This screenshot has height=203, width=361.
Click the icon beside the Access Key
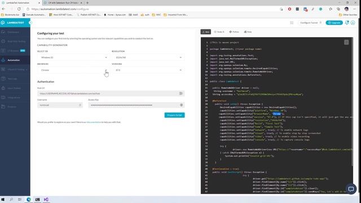tap(182, 105)
